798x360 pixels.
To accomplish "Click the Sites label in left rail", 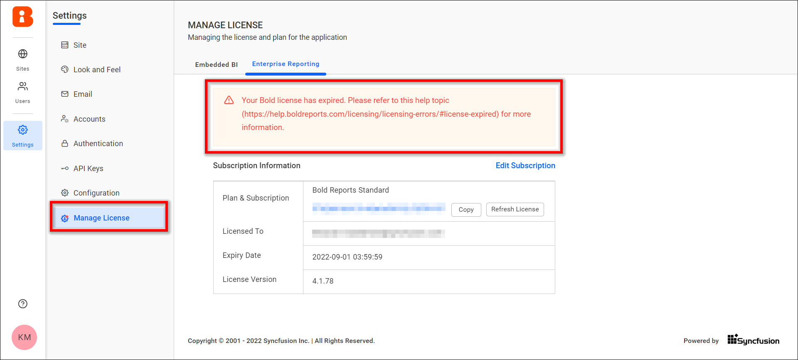I will tap(23, 69).
